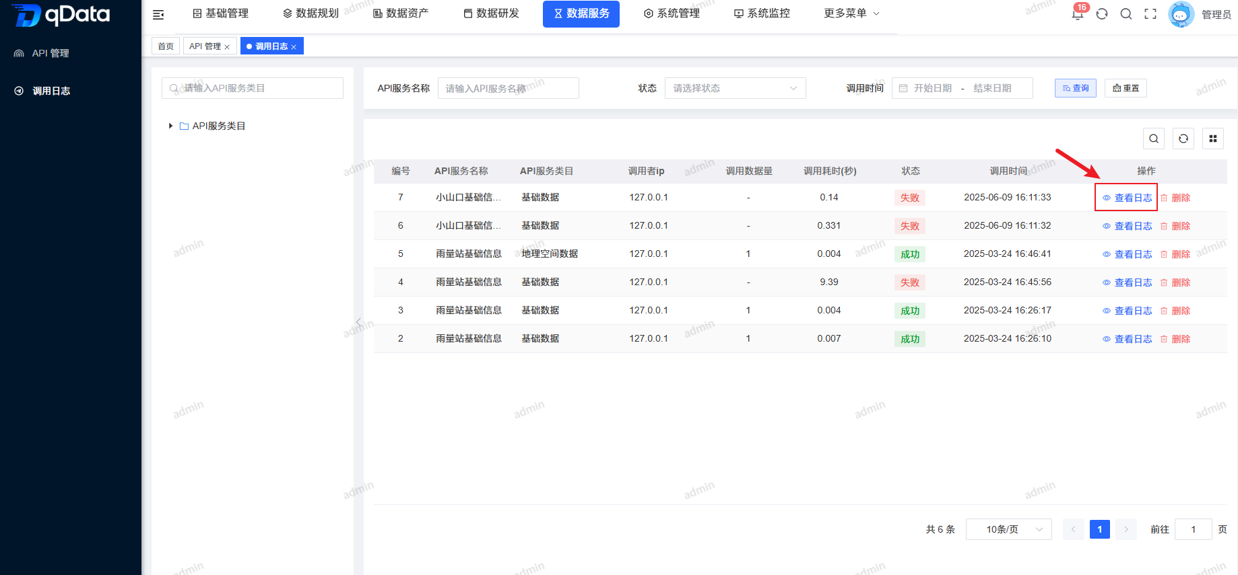Image resolution: width=1238 pixels, height=575 pixels.
Task: Click the 调用耗时(秒) column header
Action: pos(830,171)
